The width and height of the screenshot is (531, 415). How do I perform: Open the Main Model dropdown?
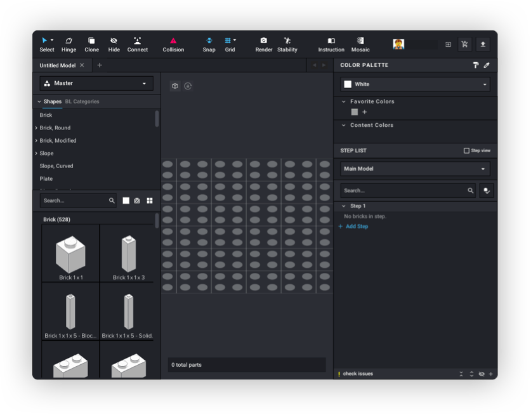[x=415, y=169]
